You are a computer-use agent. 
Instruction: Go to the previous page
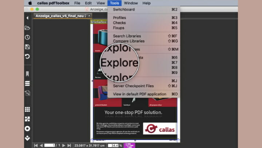pyautogui.click(x=41, y=145)
